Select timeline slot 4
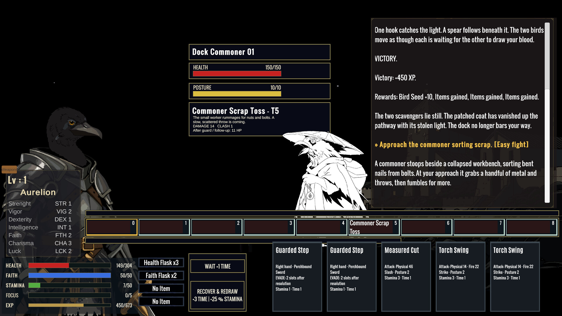The height and width of the screenshot is (316, 562). tap(321, 227)
